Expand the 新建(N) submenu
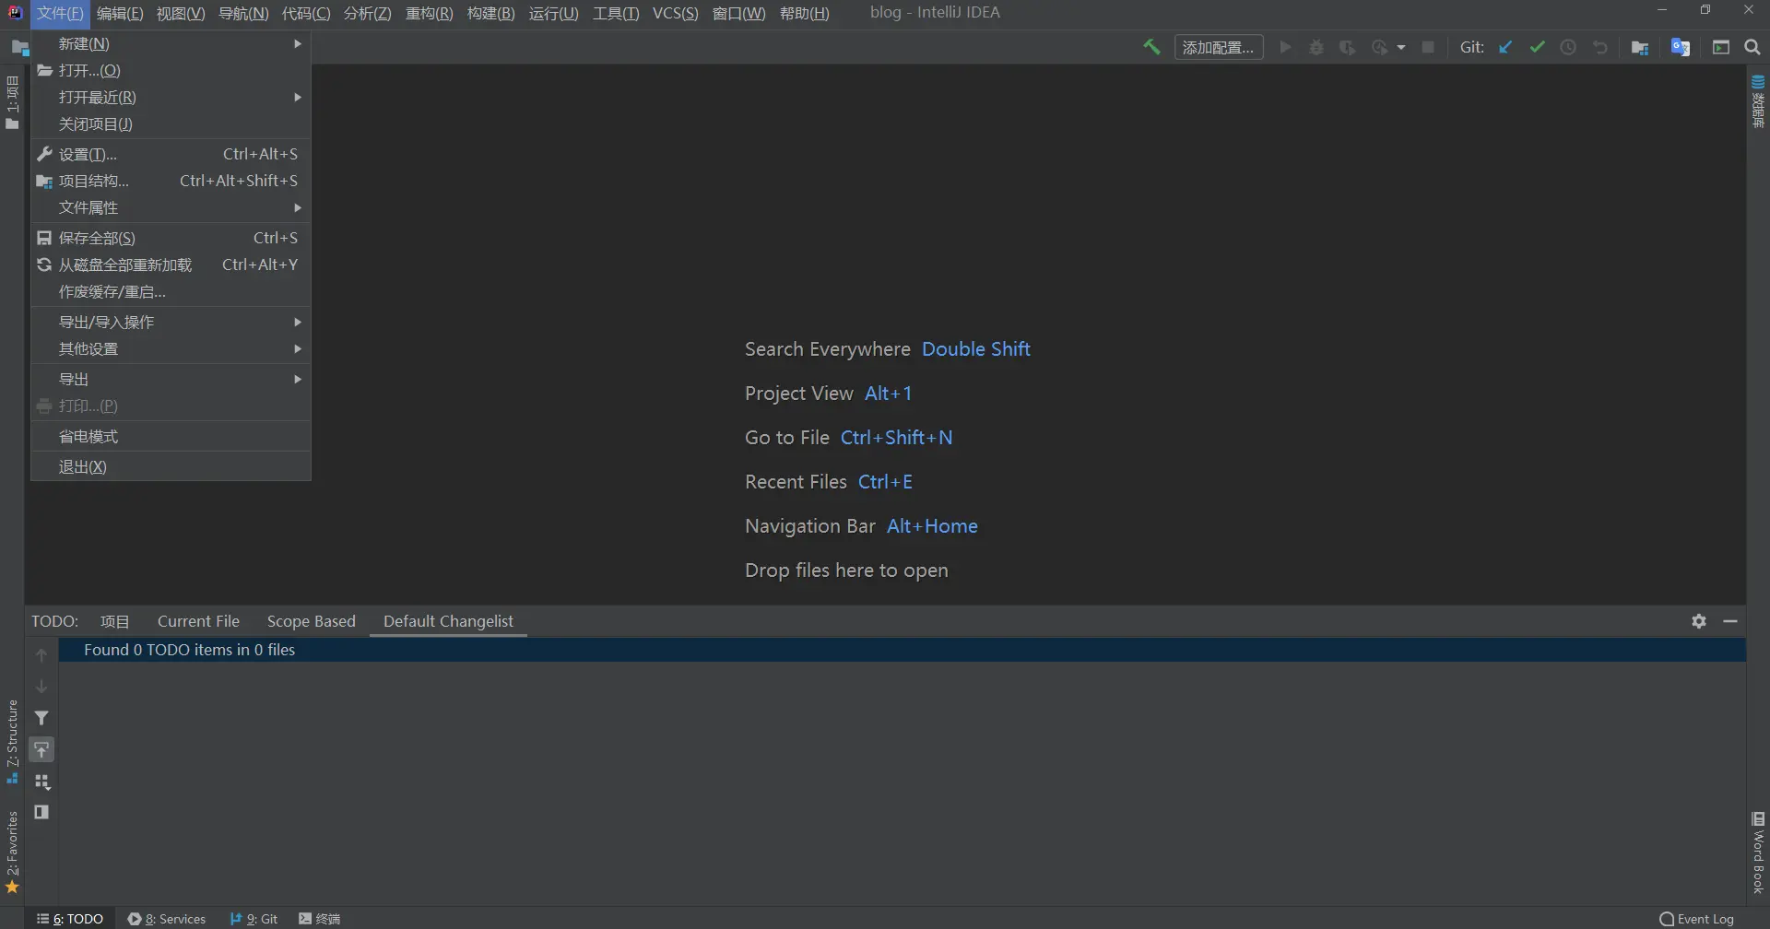 tap(171, 43)
